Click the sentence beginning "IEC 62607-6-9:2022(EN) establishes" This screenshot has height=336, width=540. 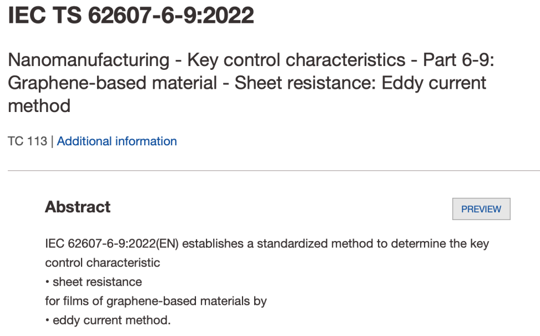click(266, 243)
